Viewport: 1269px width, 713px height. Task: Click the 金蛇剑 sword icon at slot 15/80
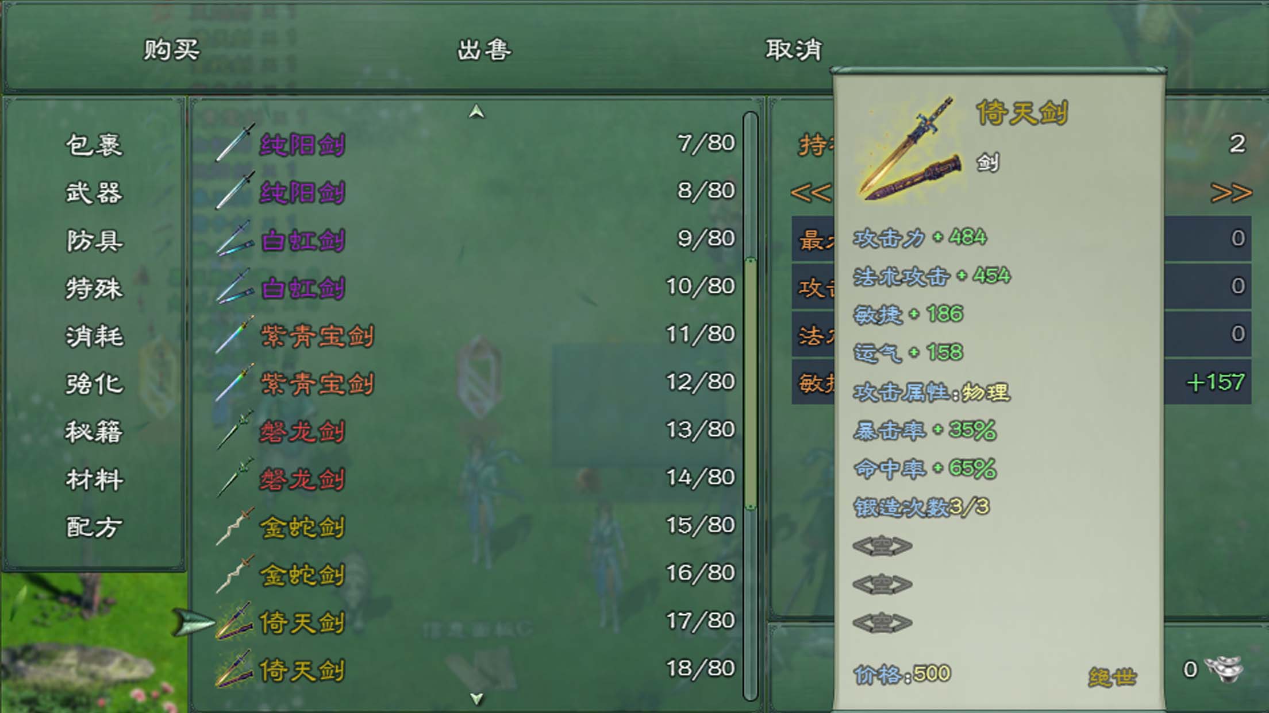(x=234, y=526)
